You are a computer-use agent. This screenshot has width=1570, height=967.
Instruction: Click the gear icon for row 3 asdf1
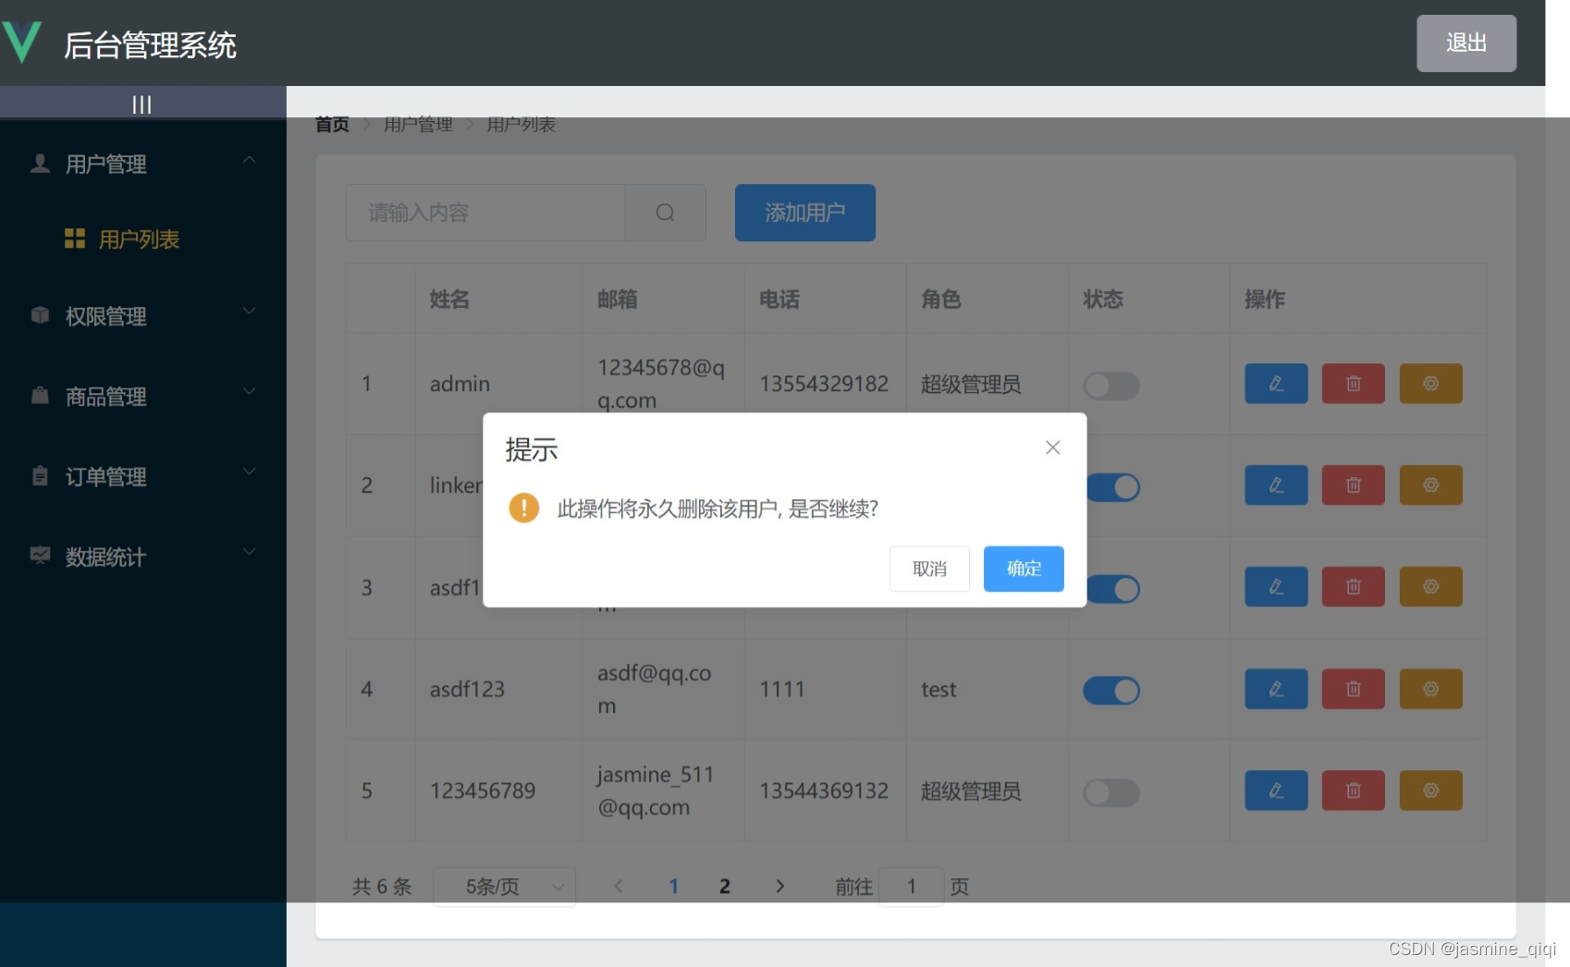coord(1431,587)
